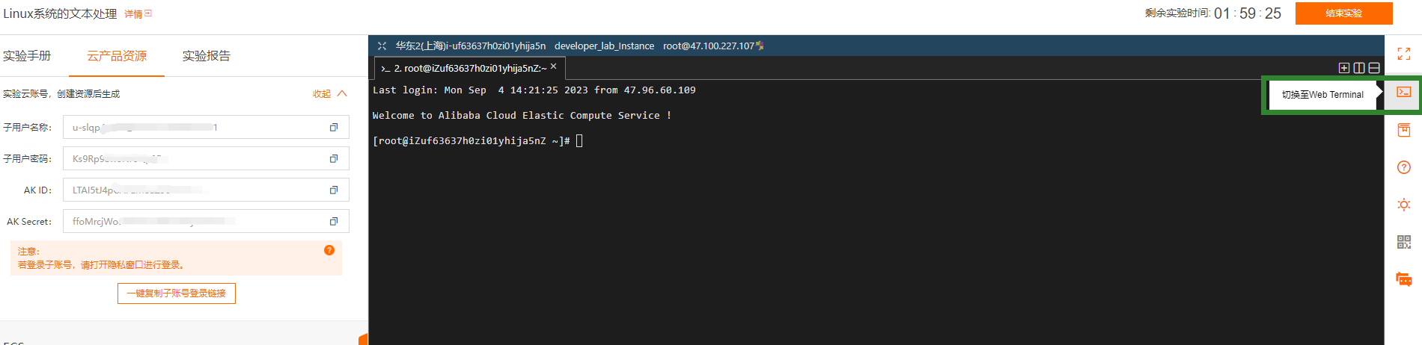The width and height of the screenshot is (1422, 345).
Task: Copy the 子用户名称 value
Action: coord(334,128)
